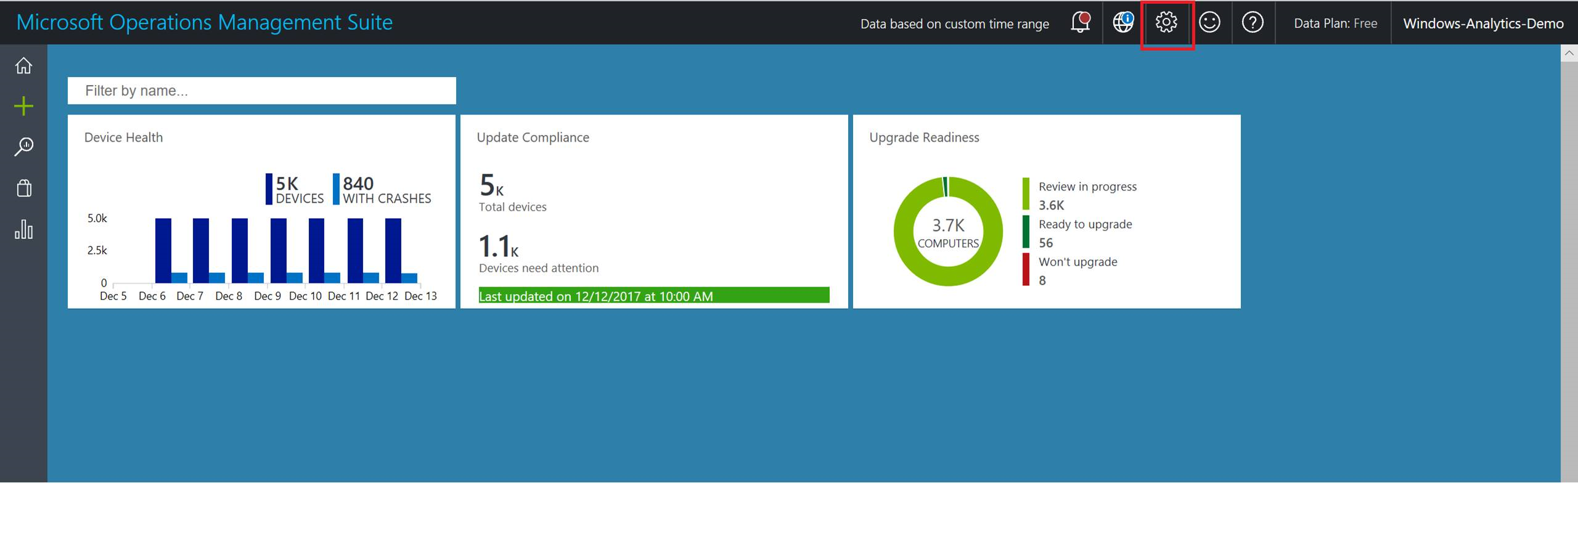Image resolution: width=1578 pixels, height=533 pixels.
Task: Click Microsoft Operations Management Suite title
Action: (204, 22)
